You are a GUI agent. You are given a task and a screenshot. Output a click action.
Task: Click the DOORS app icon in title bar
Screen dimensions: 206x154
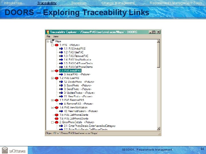[48, 32]
